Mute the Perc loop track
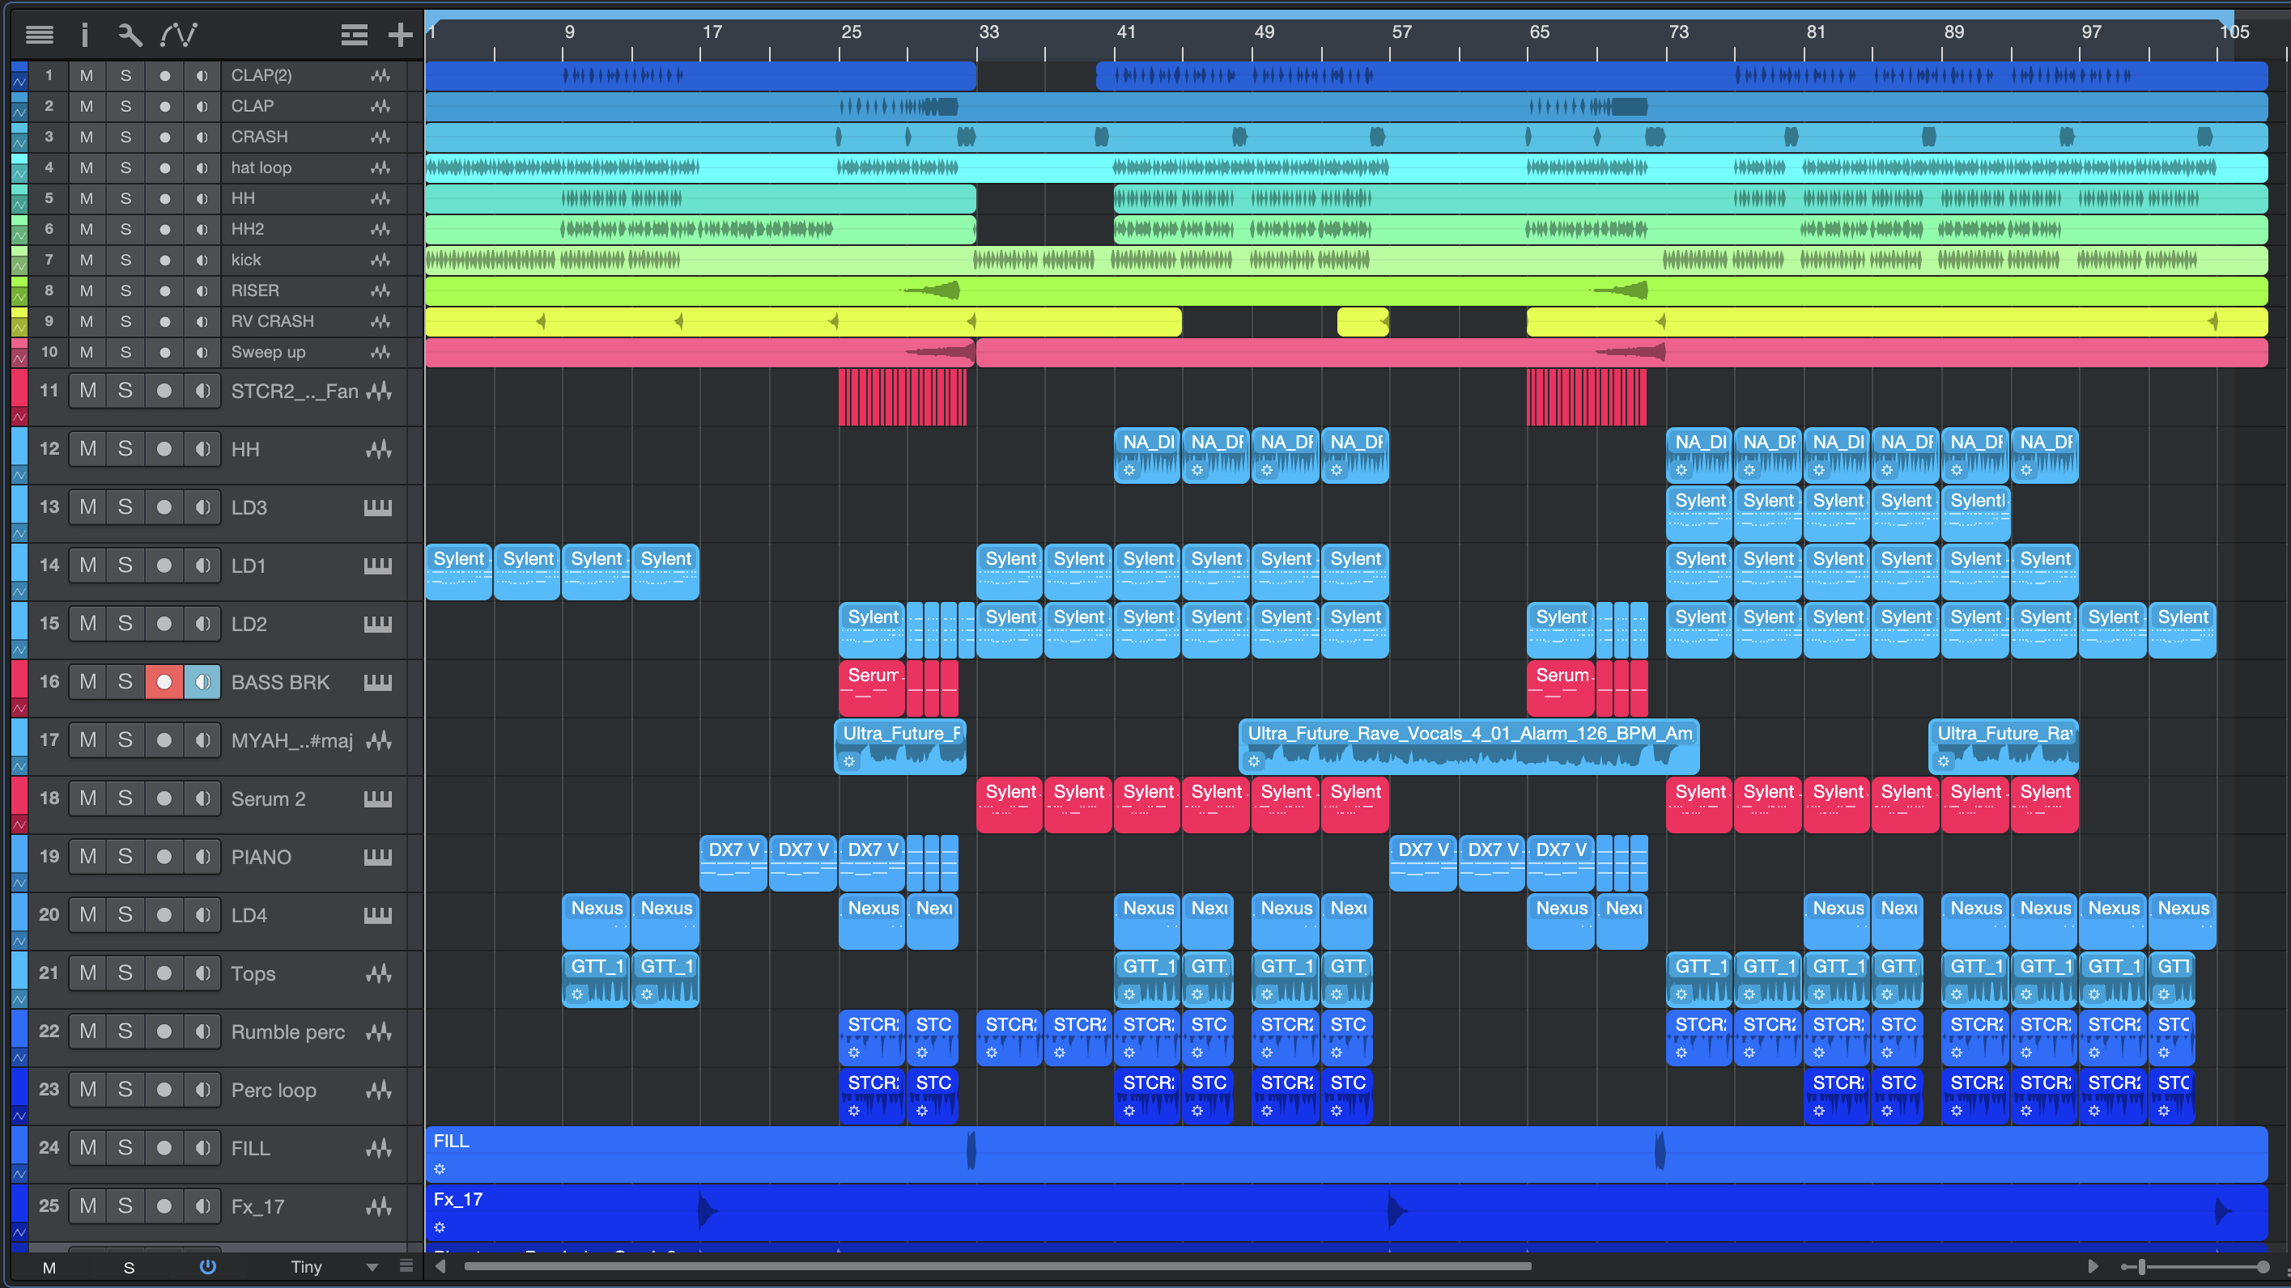The width and height of the screenshot is (2291, 1288). pyautogui.click(x=87, y=1089)
